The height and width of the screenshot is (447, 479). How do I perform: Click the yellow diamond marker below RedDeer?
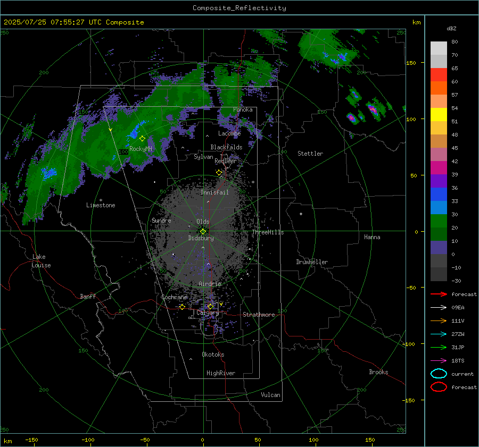(x=219, y=173)
